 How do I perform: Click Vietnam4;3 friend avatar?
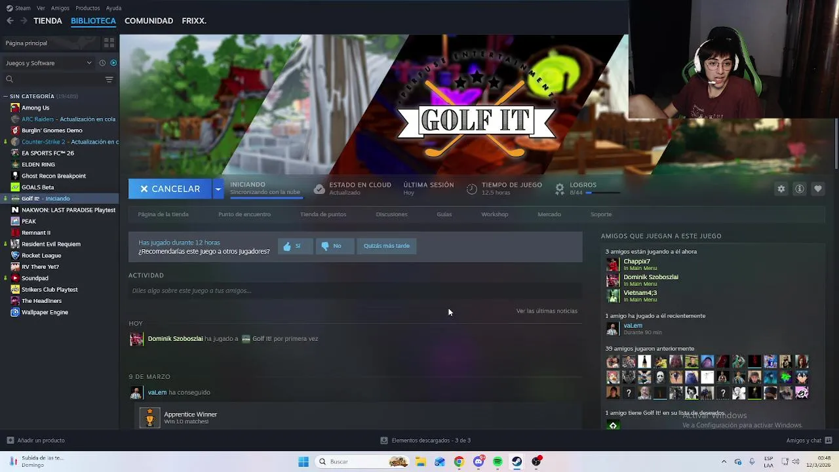pos(612,296)
